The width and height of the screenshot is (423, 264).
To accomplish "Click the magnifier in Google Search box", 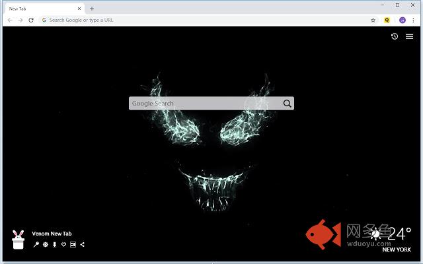I will [x=287, y=104].
